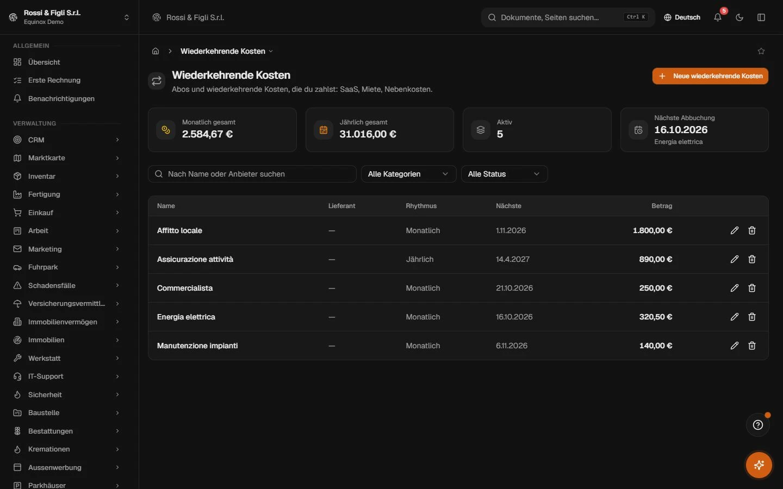Edit the Assicurazione attività row

click(x=735, y=259)
